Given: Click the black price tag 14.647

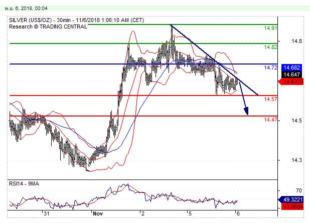Looking at the screenshot, I should [x=292, y=74].
